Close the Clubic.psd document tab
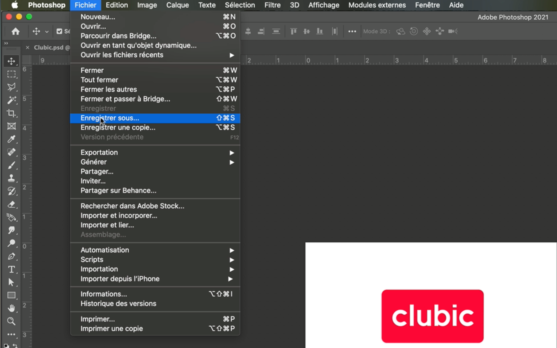Screen dimensions: 557x348 pos(28,48)
